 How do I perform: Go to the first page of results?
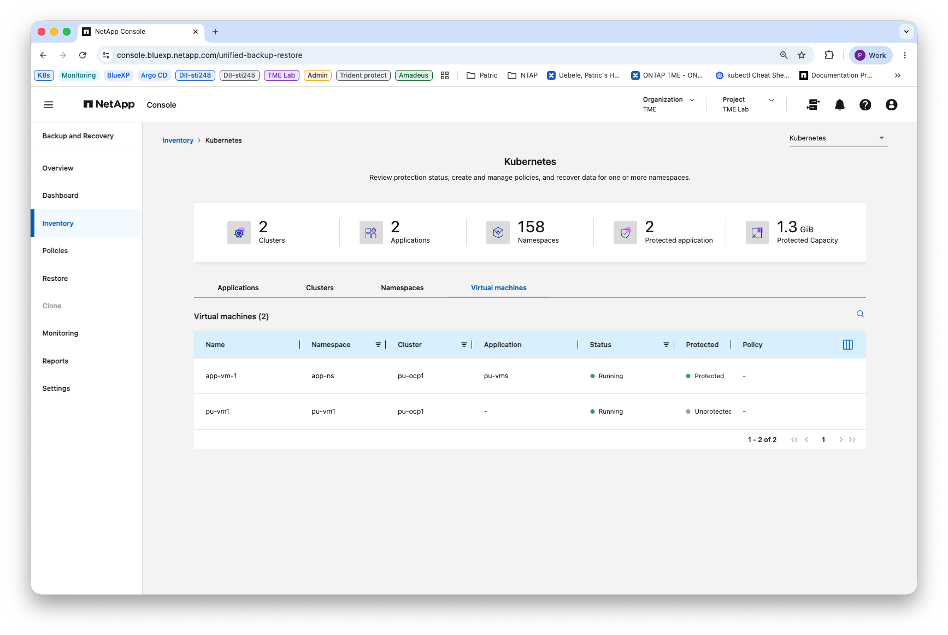coord(794,440)
